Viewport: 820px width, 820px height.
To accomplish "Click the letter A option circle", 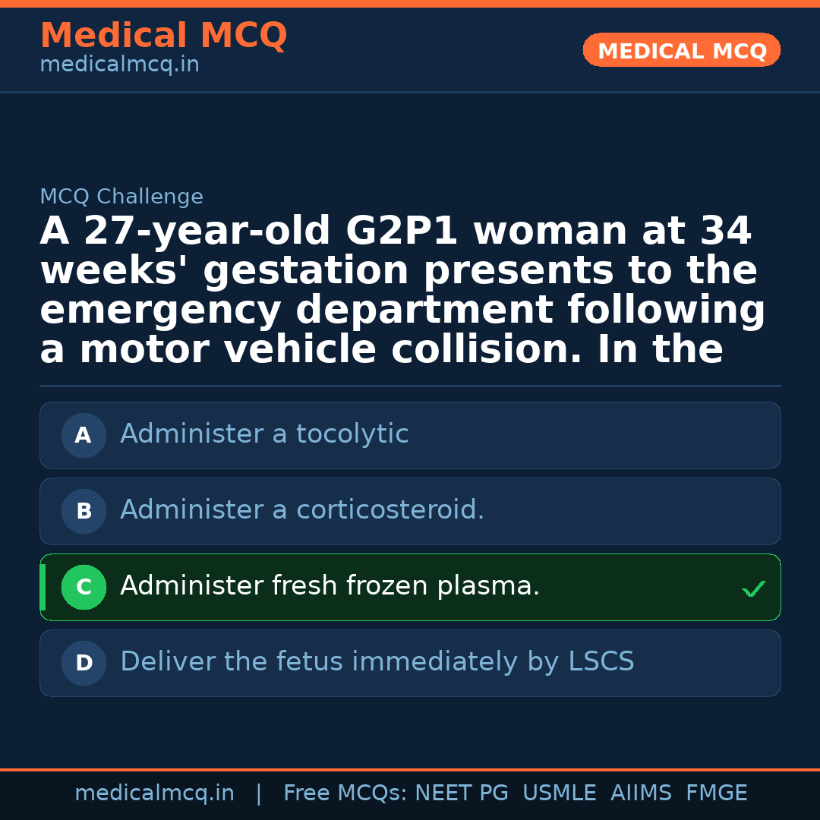I will (x=84, y=436).
